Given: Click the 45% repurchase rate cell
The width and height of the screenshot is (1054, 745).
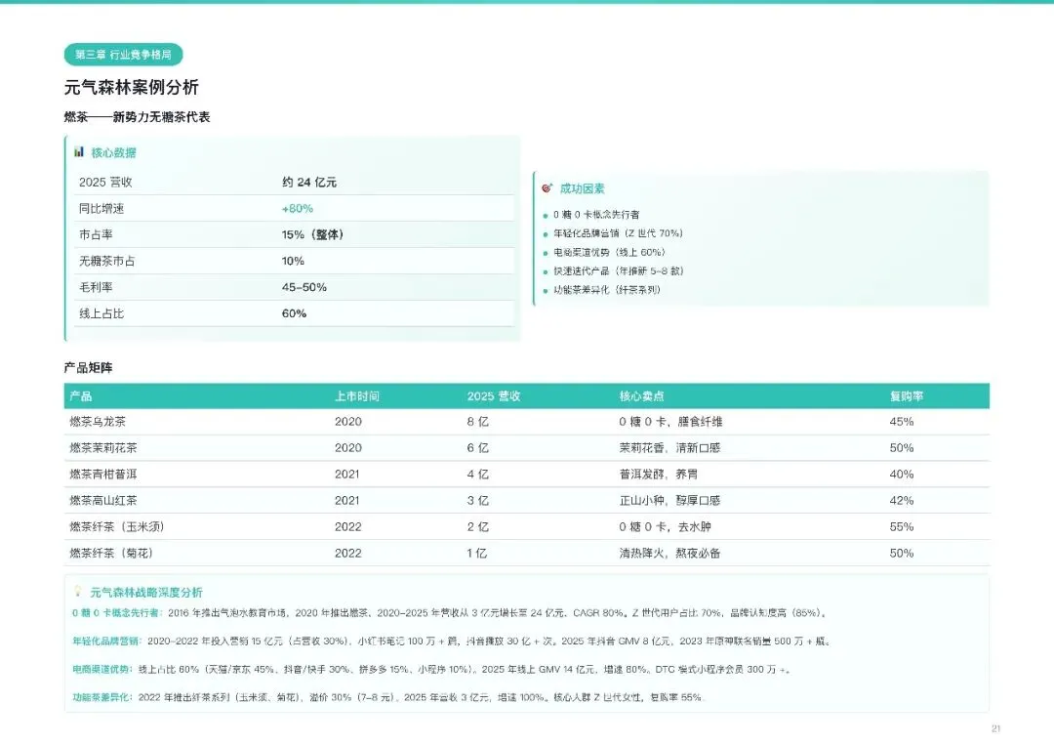Looking at the screenshot, I should coord(902,422).
